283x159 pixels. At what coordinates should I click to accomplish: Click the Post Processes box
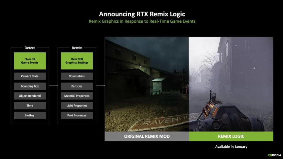pos(77,115)
